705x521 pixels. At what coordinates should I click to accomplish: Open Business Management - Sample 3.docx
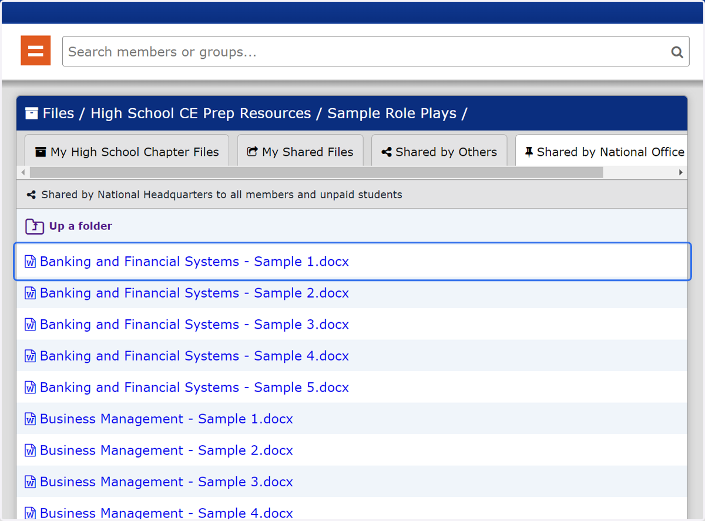pos(166,482)
